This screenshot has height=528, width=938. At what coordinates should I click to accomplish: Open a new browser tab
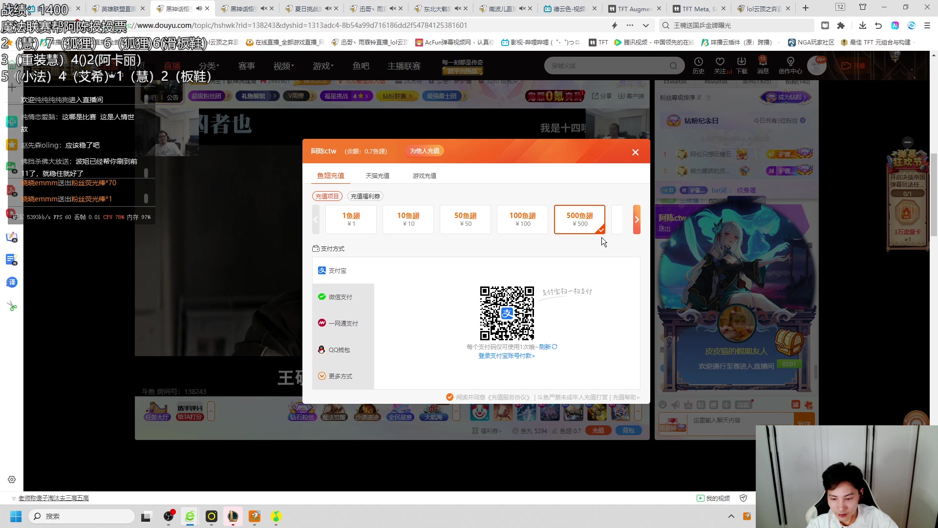coord(806,8)
